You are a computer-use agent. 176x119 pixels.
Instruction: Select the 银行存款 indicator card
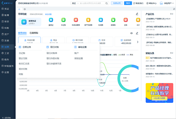coord(78,40)
